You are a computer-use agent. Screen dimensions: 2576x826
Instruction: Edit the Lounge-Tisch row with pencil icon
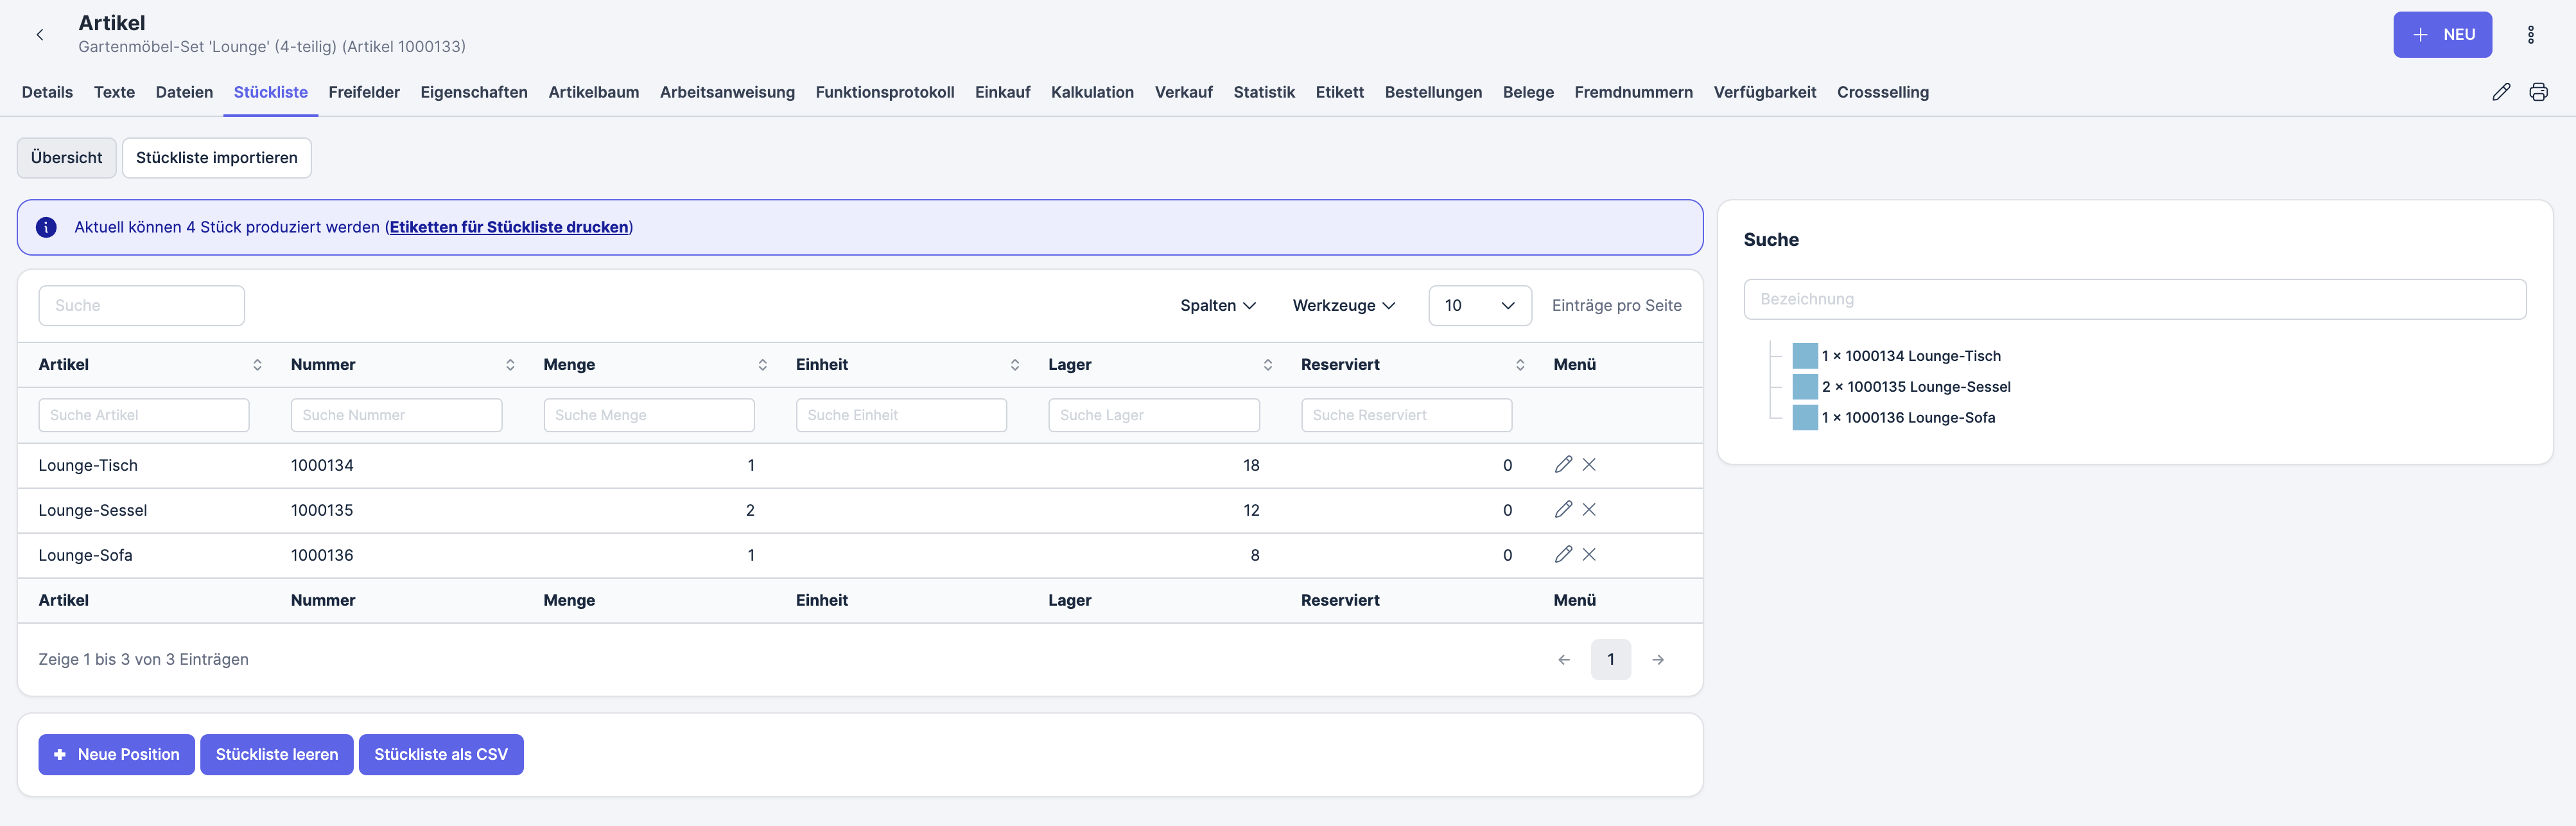point(1563,465)
